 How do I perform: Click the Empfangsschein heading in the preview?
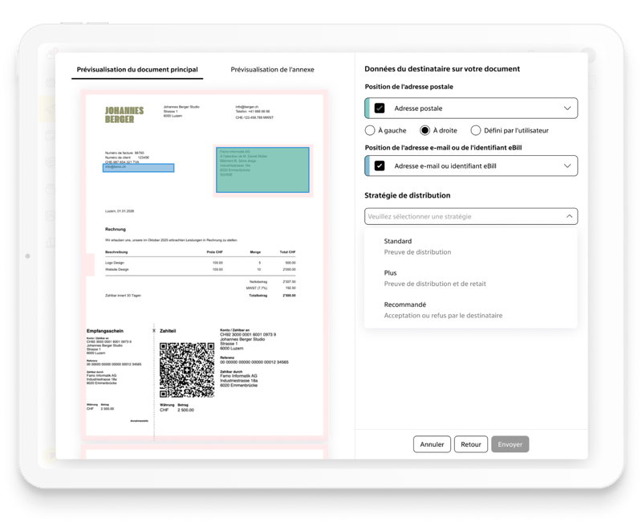click(105, 331)
